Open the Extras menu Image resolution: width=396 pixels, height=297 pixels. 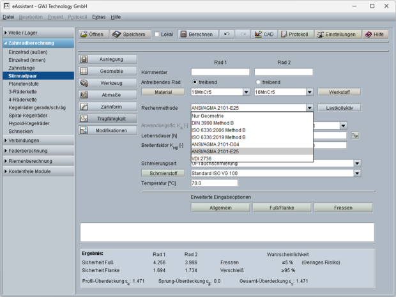[x=98, y=17]
